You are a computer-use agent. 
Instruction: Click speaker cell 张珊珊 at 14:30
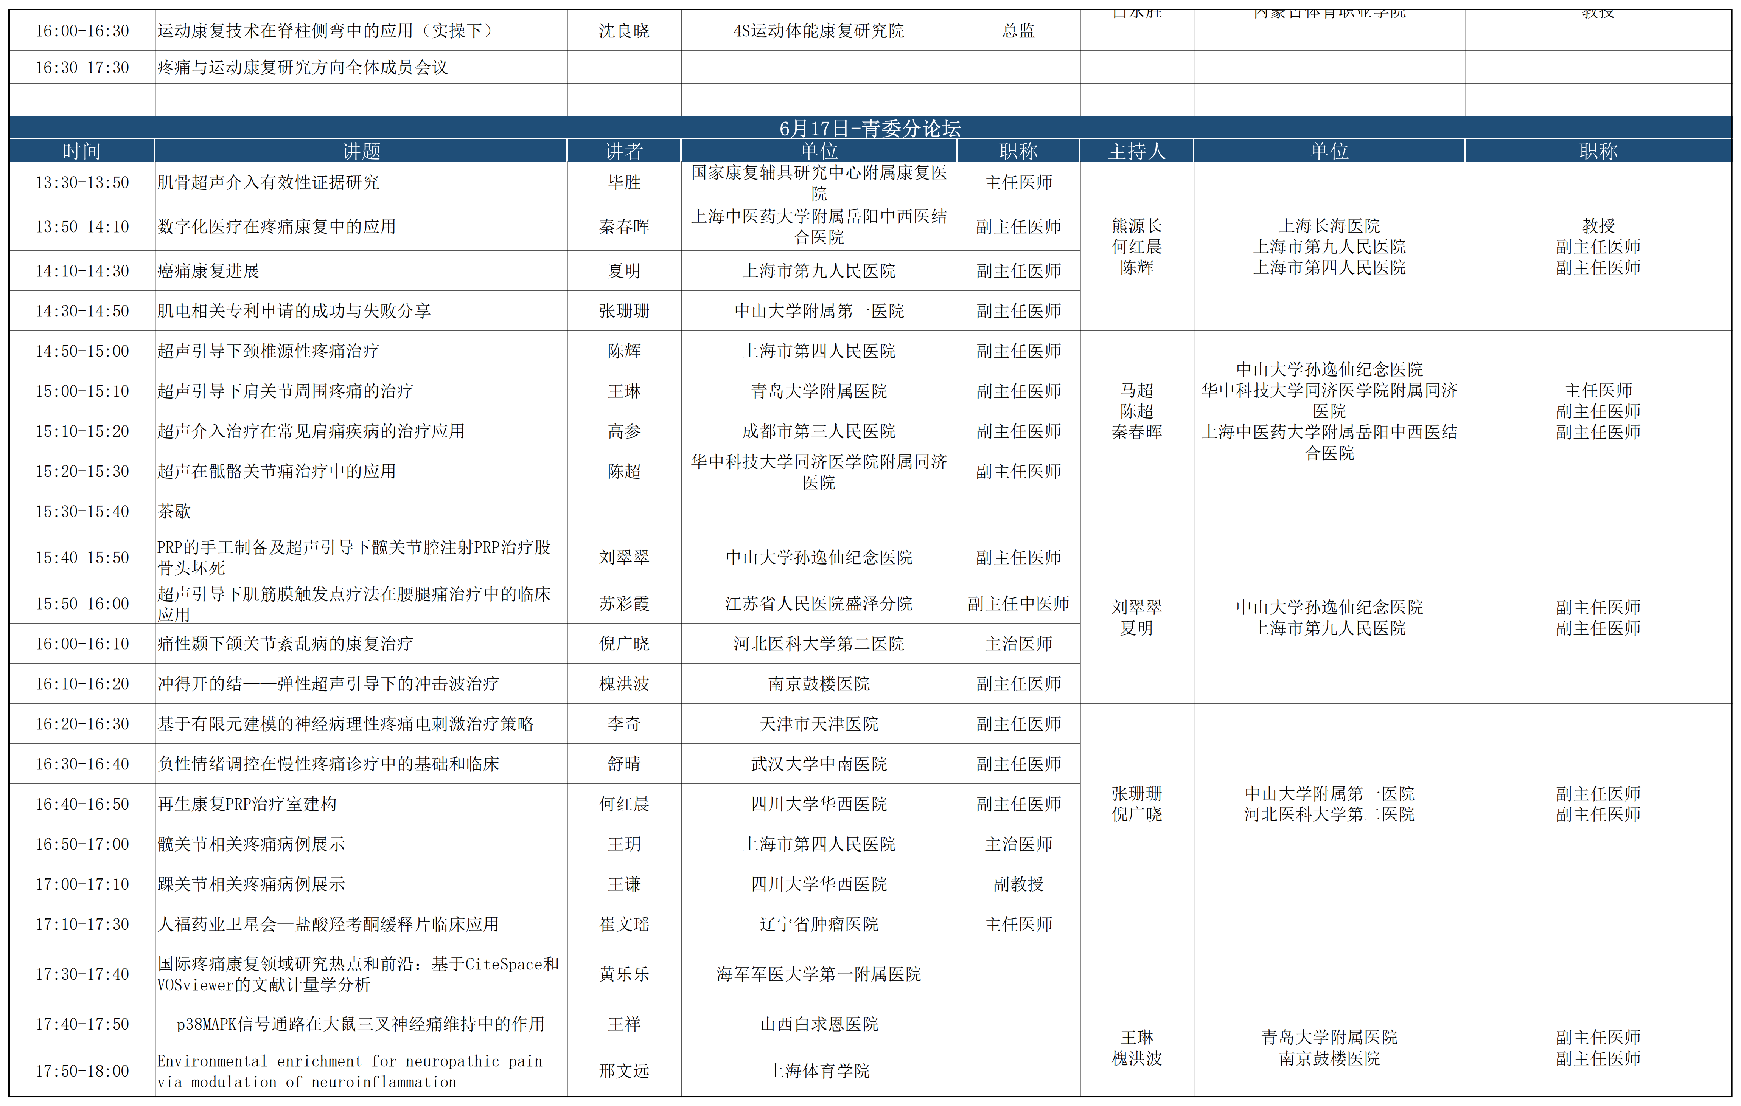(624, 311)
